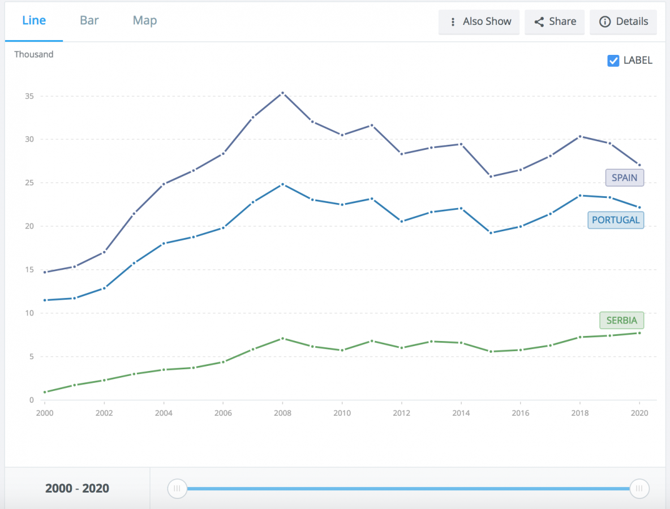The width and height of the screenshot is (670, 509).
Task: Click Spain's 2015 data point
Action: 491,176
